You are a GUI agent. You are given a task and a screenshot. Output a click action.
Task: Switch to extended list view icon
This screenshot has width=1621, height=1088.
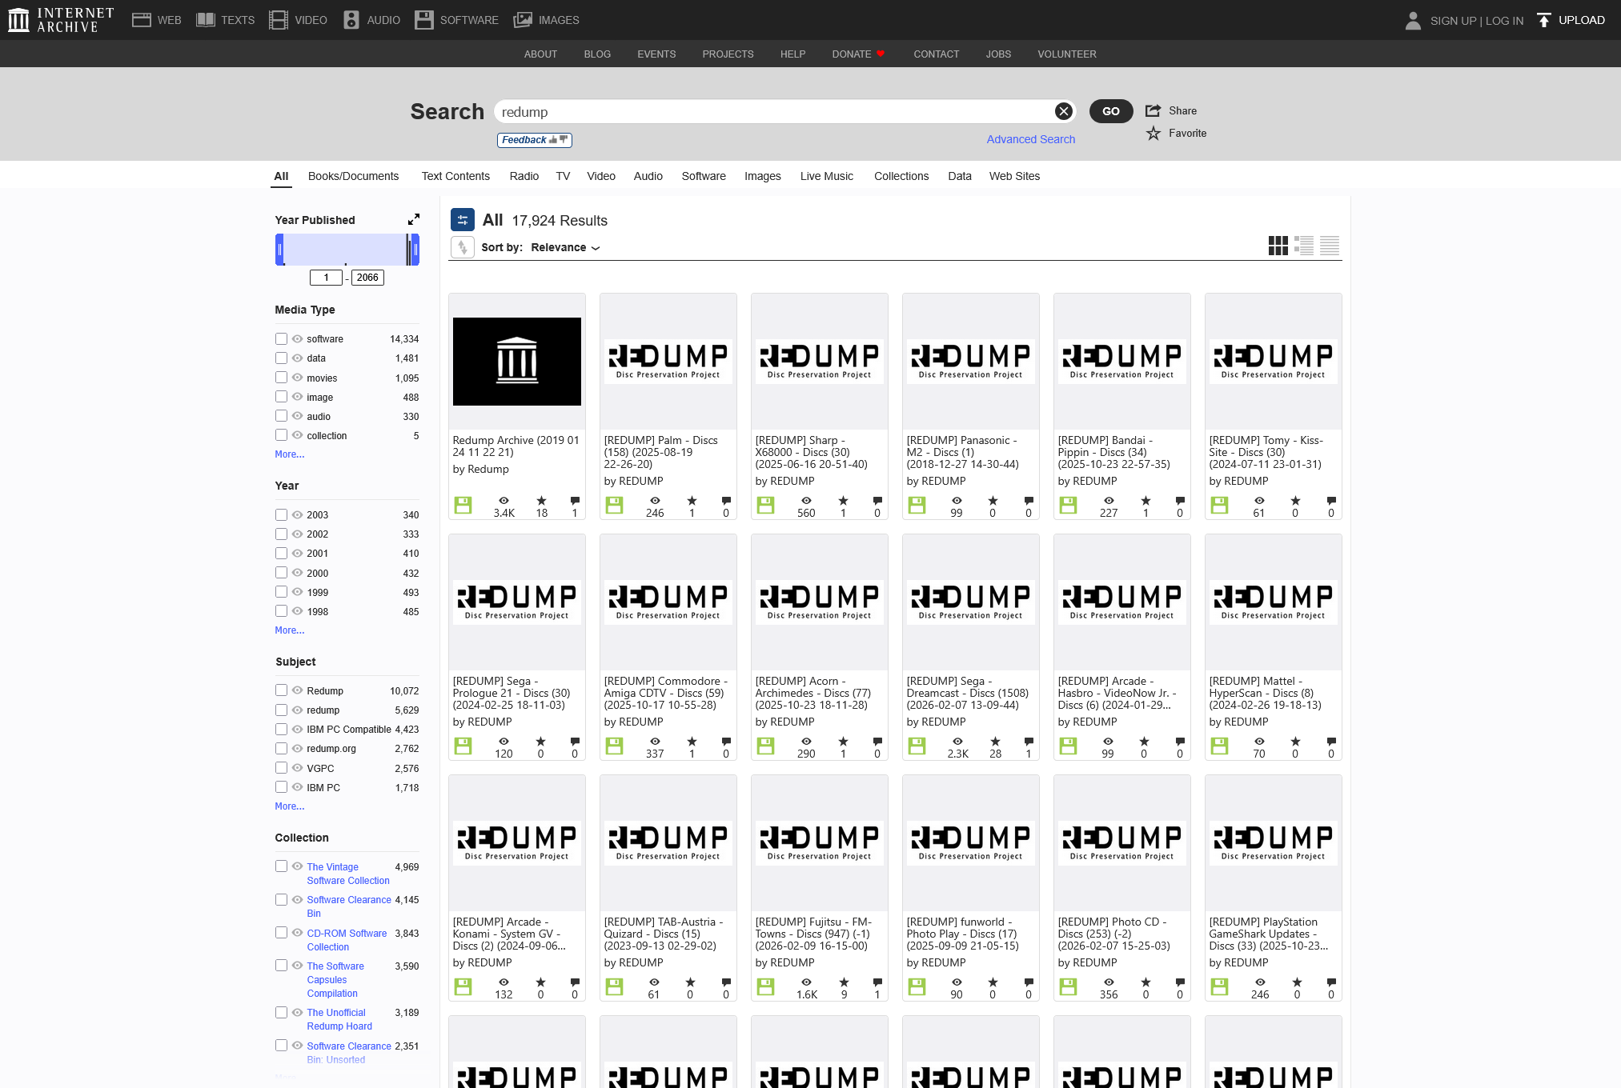[1304, 246]
